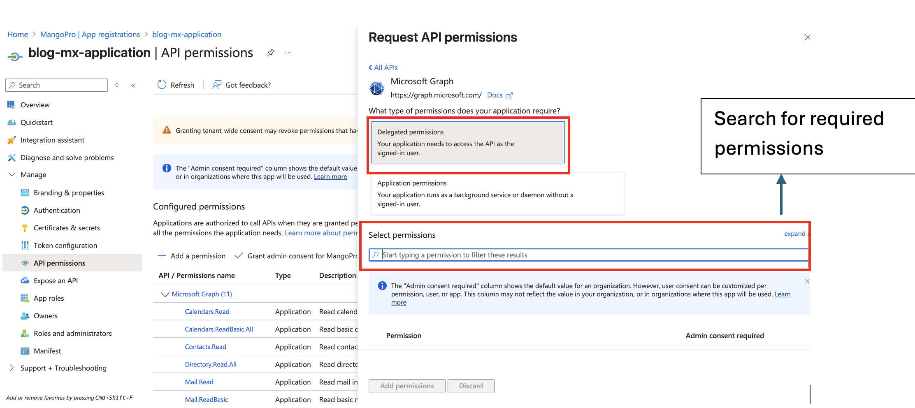Open the App roles section
Screen dimensions: 915x408
[49, 298]
